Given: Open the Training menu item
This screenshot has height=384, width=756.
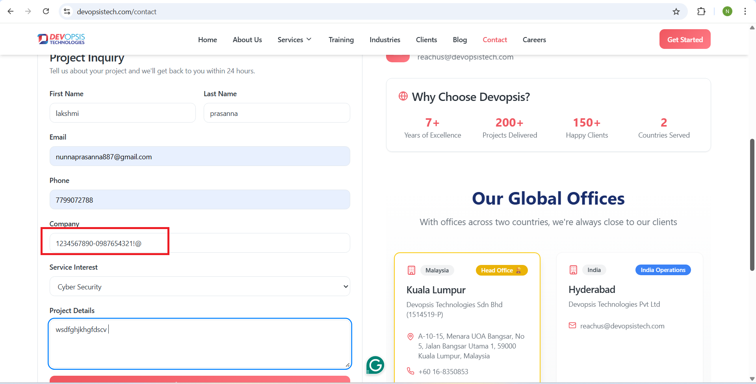Looking at the screenshot, I should (x=341, y=40).
